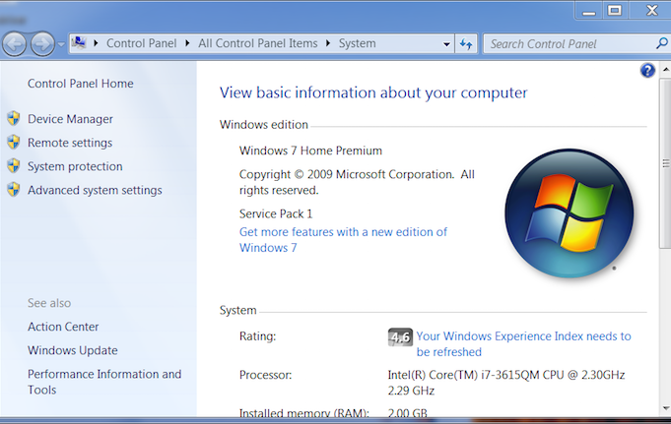The width and height of the screenshot is (671, 424).
Task: Expand the arrow after Control Panel breadcrumb
Action: tap(187, 43)
